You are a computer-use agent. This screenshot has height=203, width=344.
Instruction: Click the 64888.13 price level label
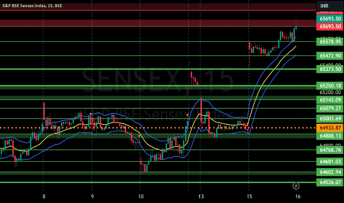click(330, 136)
